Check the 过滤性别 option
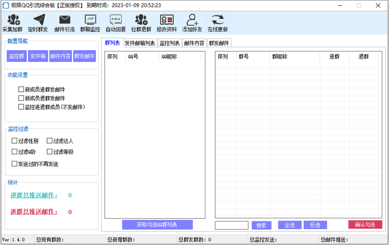This screenshot has height=245, width=389. [14, 141]
